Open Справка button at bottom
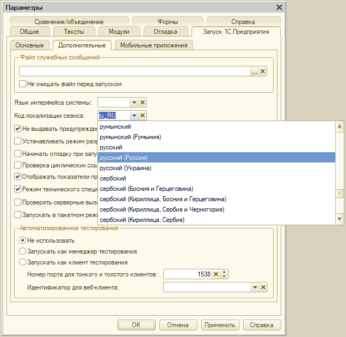Viewport: 346px width, 337px height. [x=262, y=325]
